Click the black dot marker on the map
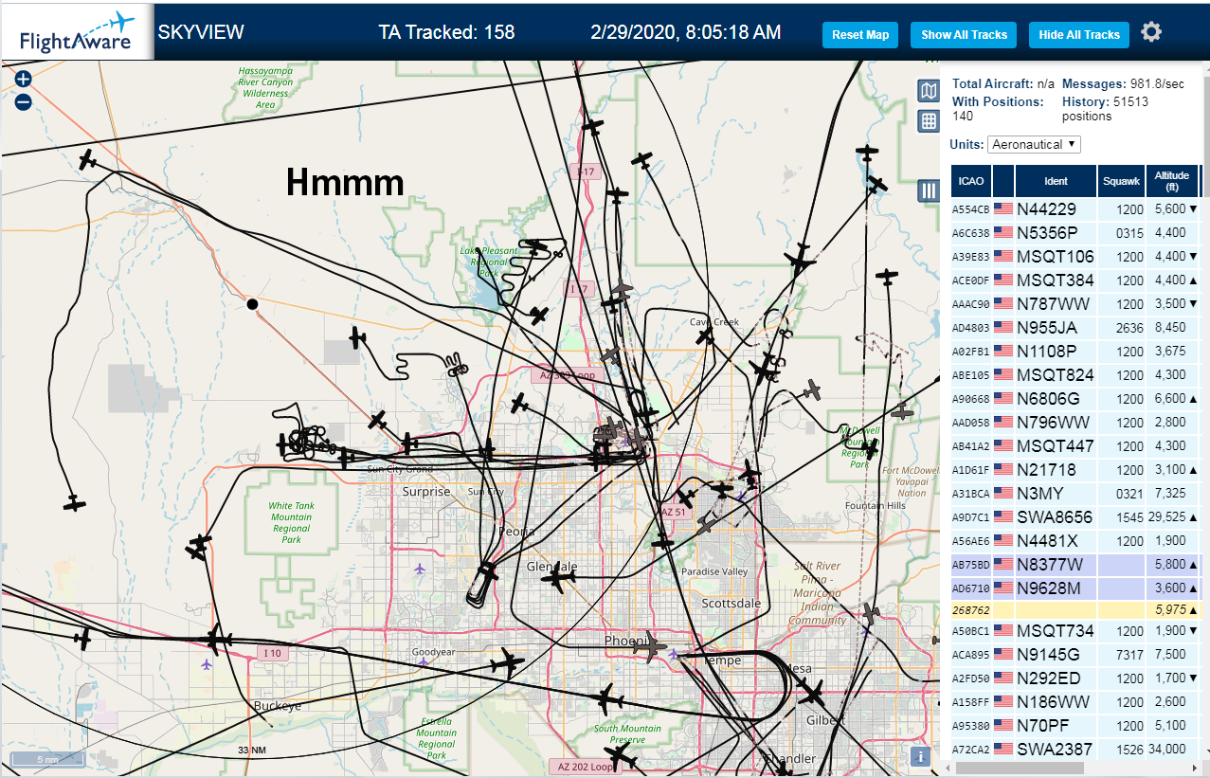Viewport: 1210px width, 778px height. pos(252,304)
